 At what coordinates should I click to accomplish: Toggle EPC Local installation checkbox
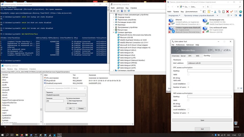tap(188, 84)
